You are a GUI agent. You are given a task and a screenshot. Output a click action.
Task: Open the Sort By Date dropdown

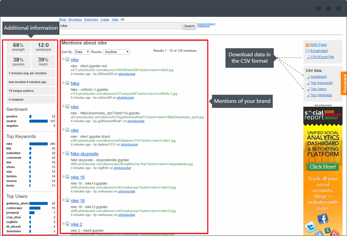pos(82,52)
